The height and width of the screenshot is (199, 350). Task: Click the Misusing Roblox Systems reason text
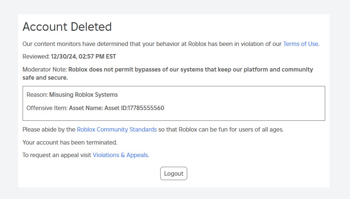pos(83,94)
